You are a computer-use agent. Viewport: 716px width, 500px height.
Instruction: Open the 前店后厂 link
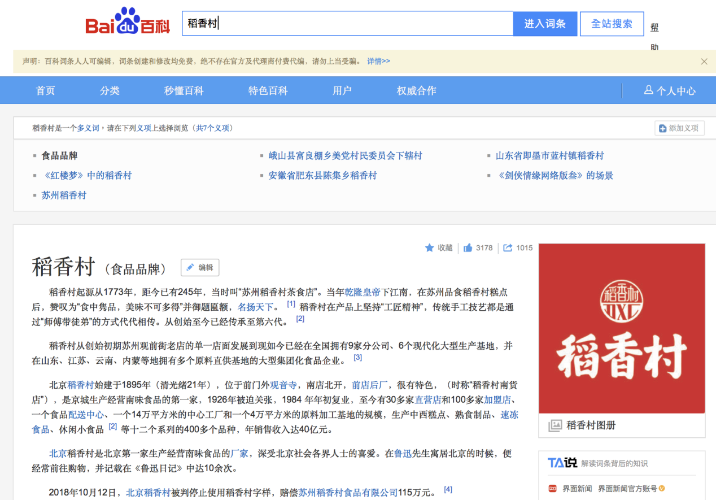370,385
